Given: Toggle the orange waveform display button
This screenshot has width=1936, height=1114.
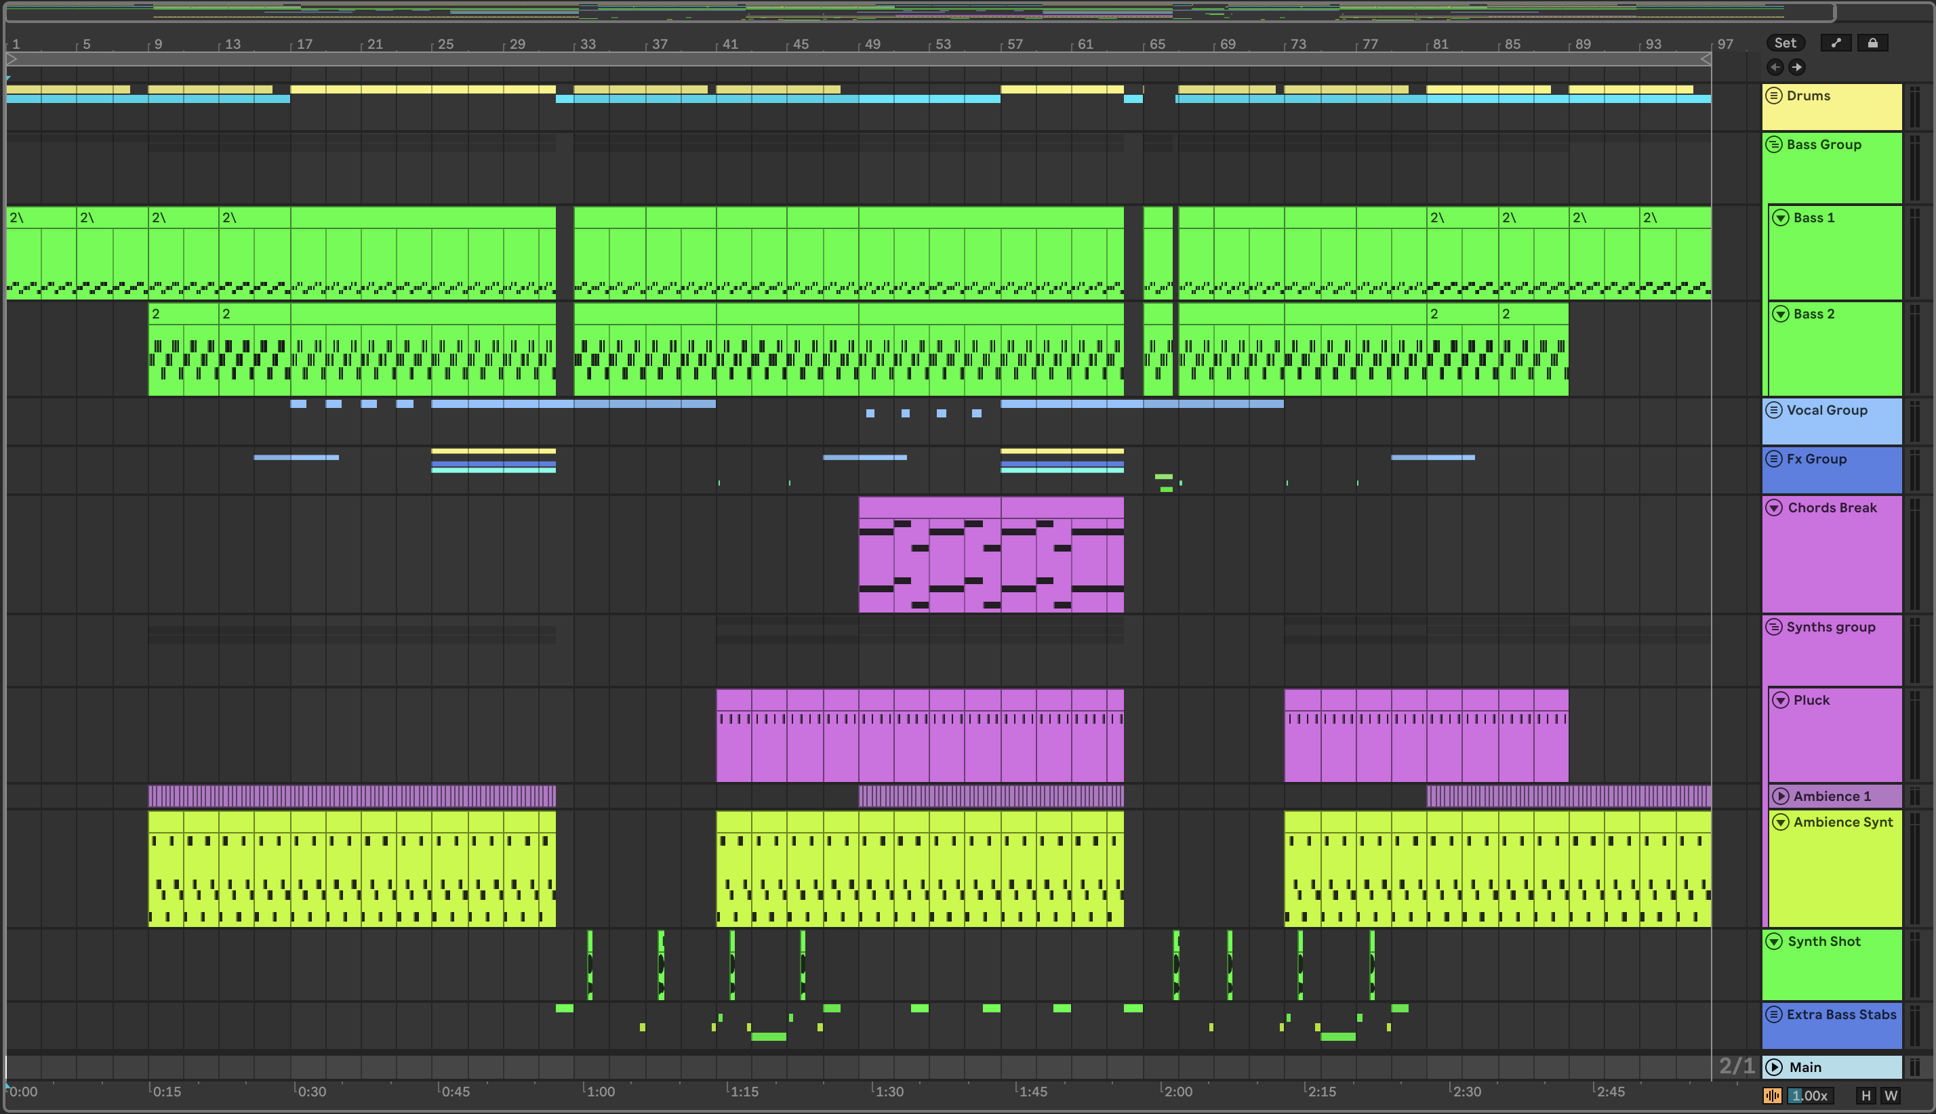Looking at the screenshot, I should point(1772,1096).
